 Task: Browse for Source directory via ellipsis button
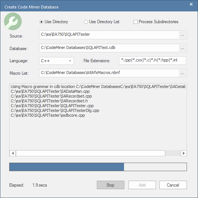click(x=182, y=35)
